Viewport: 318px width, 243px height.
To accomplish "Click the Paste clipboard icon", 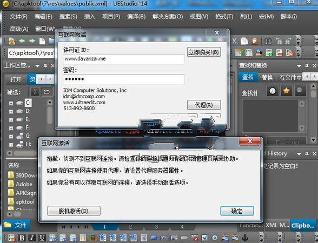I will pos(254,41).
